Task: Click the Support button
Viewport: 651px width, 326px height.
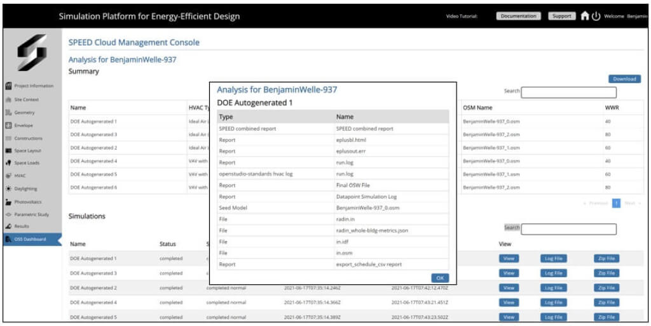Action: pos(561,16)
